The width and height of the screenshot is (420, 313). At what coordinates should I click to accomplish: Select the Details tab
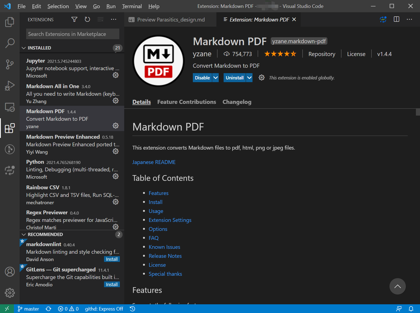click(x=142, y=102)
